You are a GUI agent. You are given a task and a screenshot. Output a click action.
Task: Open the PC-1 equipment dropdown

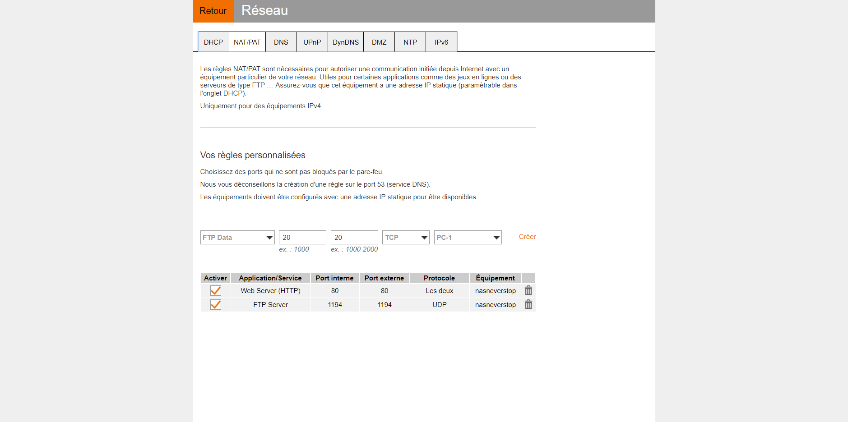(x=468, y=238)
